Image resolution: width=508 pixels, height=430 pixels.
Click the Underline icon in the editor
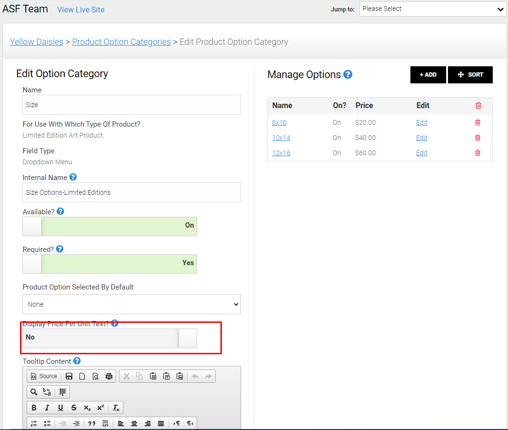[x=60, y=408]
